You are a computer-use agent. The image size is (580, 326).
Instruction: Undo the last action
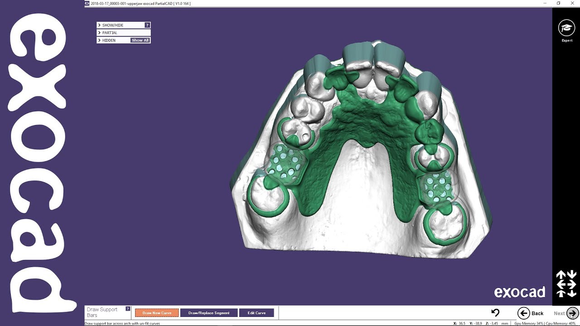[x=495, y=312]
